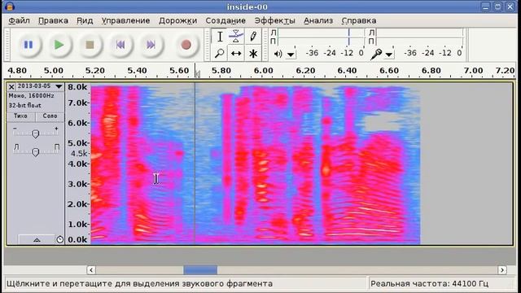
Task: Click the speaker output volume icon
Action: click(x=278, y=54)
